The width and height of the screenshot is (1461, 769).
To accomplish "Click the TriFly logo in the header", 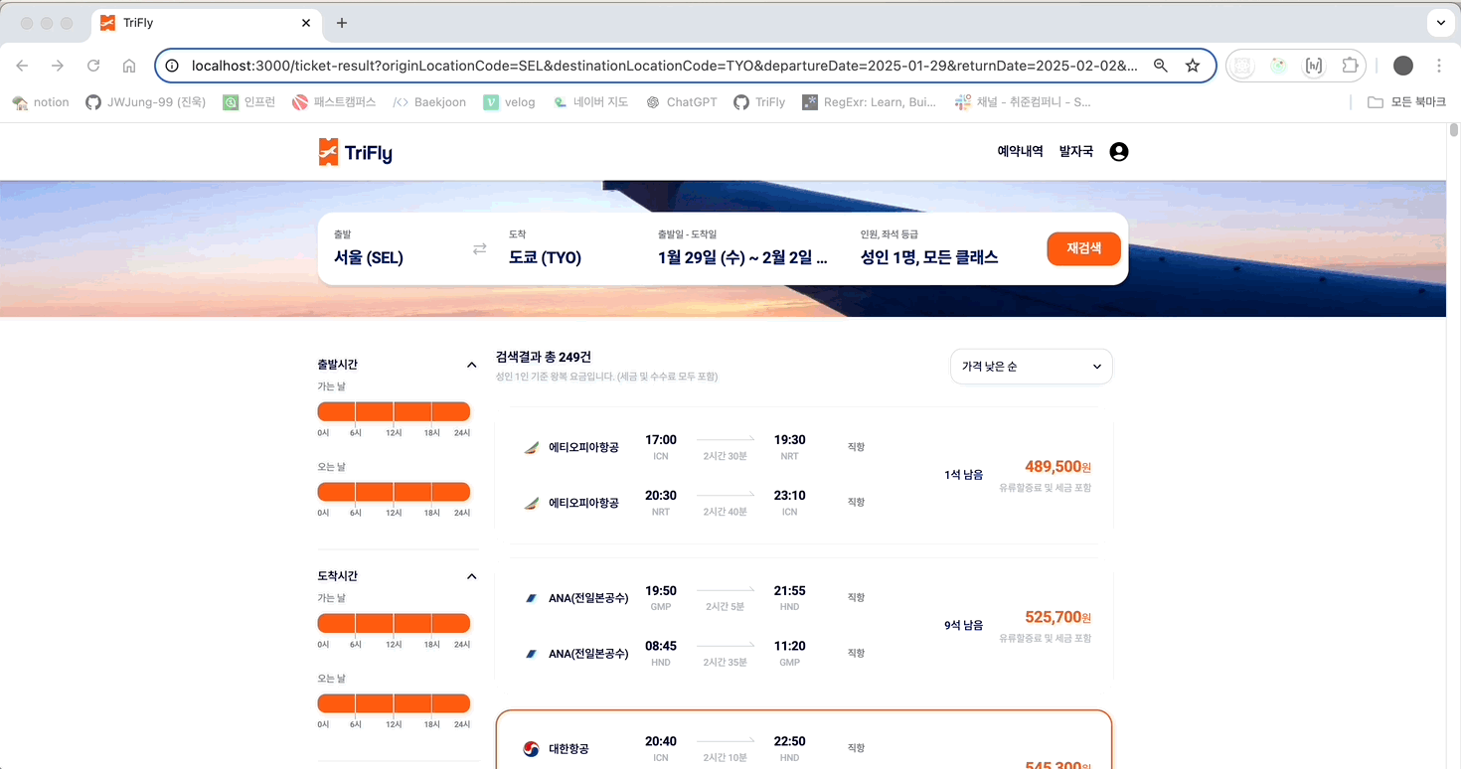I will pos(355,152).
